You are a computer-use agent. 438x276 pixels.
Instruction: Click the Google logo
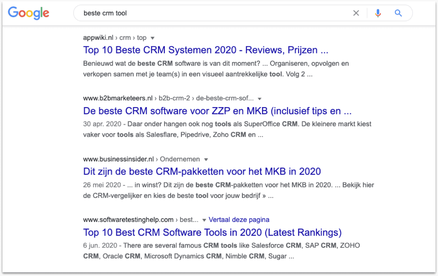[28, 13]
